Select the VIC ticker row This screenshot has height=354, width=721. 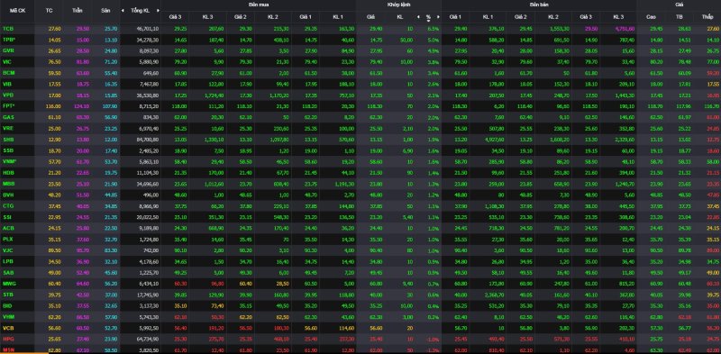360,61
